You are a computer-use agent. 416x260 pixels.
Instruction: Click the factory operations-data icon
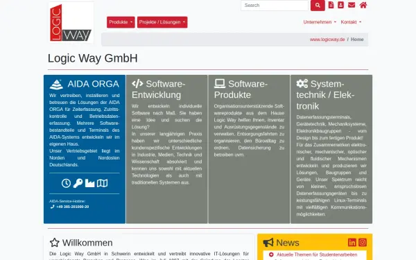pyautogui.click(x=89, y=183)
